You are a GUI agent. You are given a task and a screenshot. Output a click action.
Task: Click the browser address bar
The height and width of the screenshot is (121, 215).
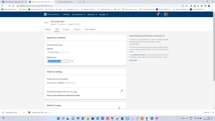point(99,6)
